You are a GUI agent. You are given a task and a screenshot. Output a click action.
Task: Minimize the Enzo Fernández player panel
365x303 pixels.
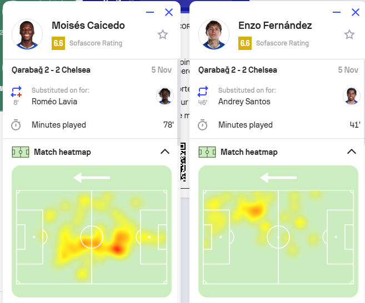[x=337, y=12]
